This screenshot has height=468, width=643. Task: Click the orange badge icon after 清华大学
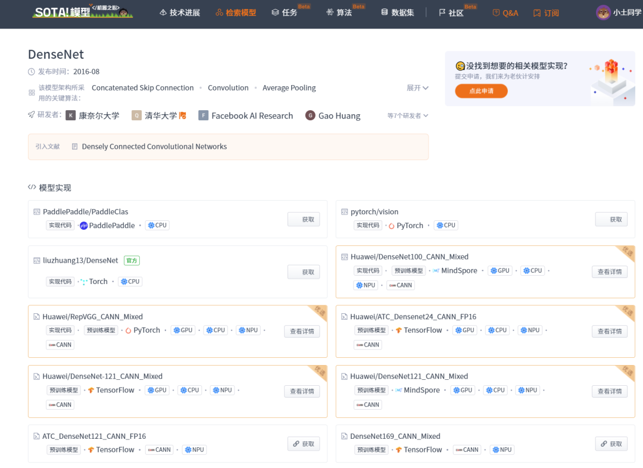(183, 116)
